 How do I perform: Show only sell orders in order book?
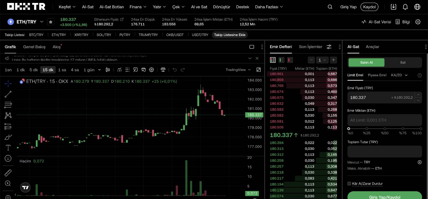click(x=290, y=60)
